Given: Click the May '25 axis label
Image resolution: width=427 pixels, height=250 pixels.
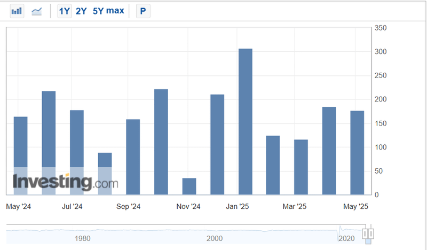Looking at the screenshot, I should coord(355,206).
